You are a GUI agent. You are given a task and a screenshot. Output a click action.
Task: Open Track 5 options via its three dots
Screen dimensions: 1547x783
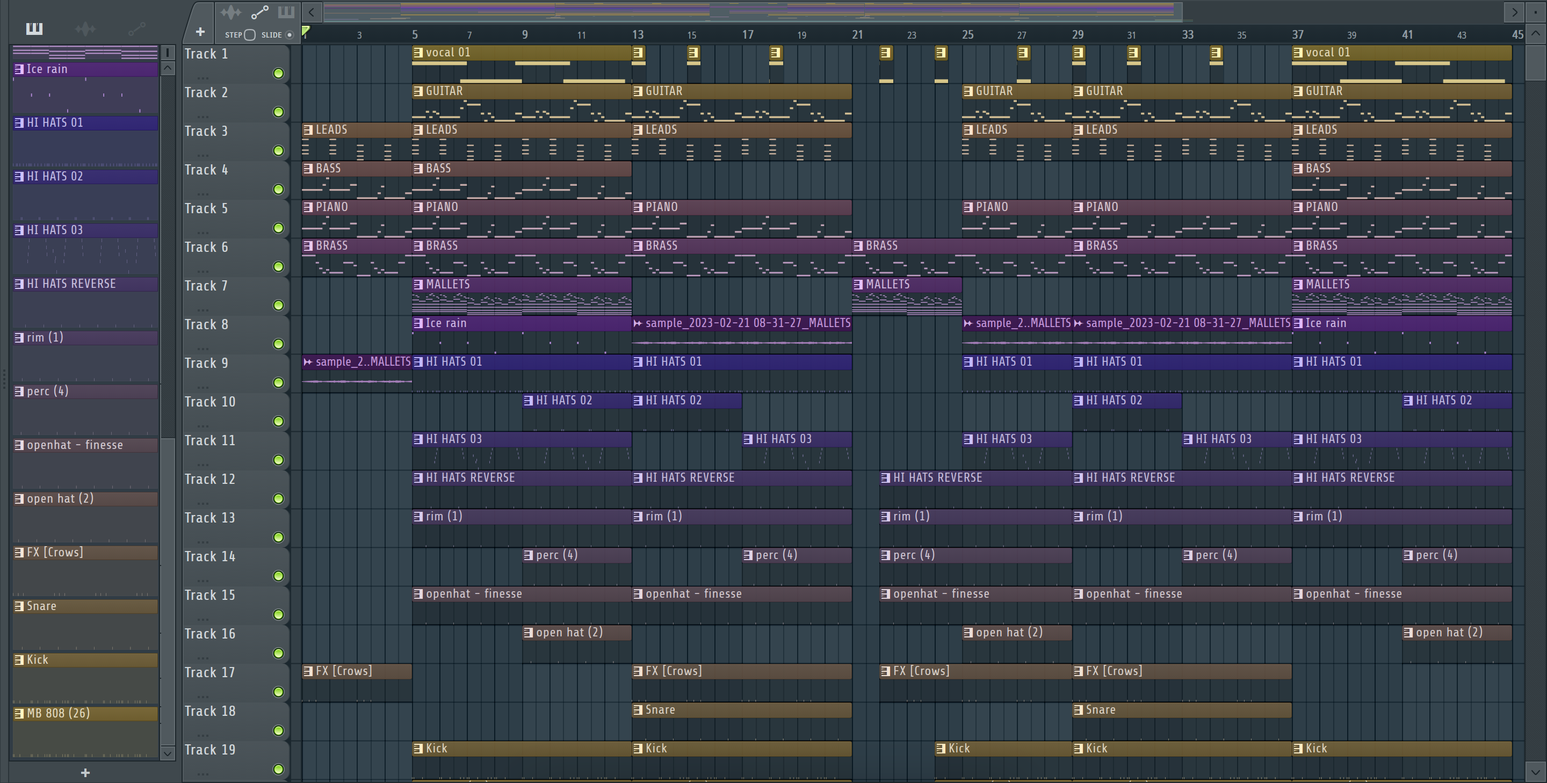pyautogui.click(x=203, y=233)
